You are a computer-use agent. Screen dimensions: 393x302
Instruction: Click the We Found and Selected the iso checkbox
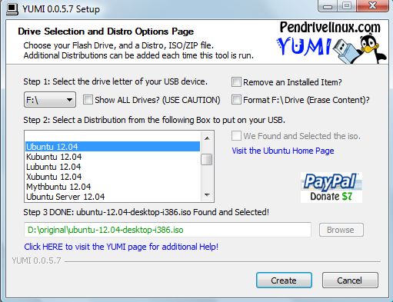click(x=236, y=136)
